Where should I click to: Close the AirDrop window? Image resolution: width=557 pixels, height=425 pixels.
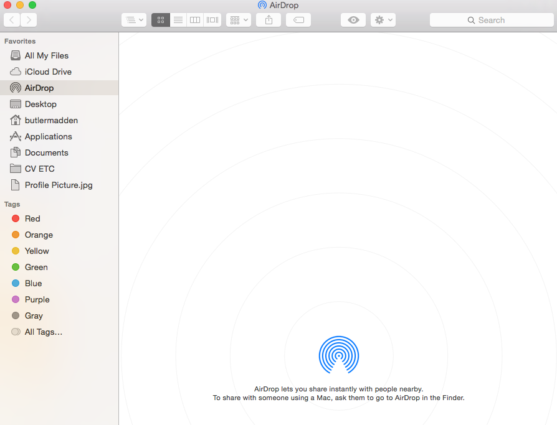click(x=7, y=5)
